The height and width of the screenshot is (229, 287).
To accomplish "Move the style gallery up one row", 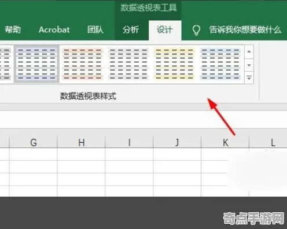I will coord(249,51).
